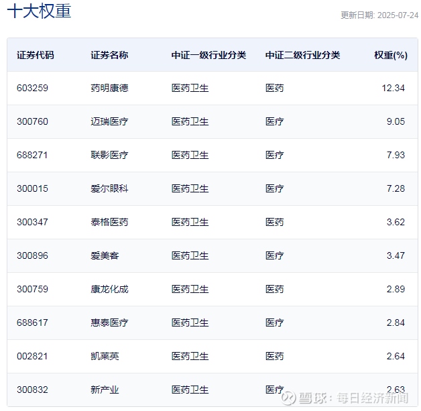Click 医药卫生 in the 凯莱英 row

click(x=190, y=356)
